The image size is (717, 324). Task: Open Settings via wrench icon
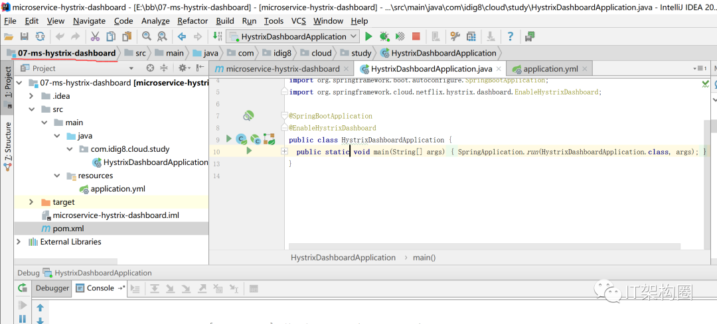pos(455,36)
